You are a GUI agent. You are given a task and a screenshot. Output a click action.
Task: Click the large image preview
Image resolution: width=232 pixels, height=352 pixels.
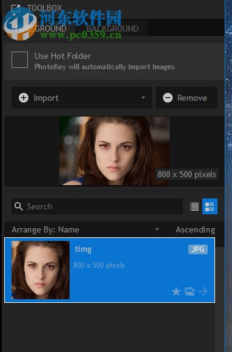pos(114,151)
